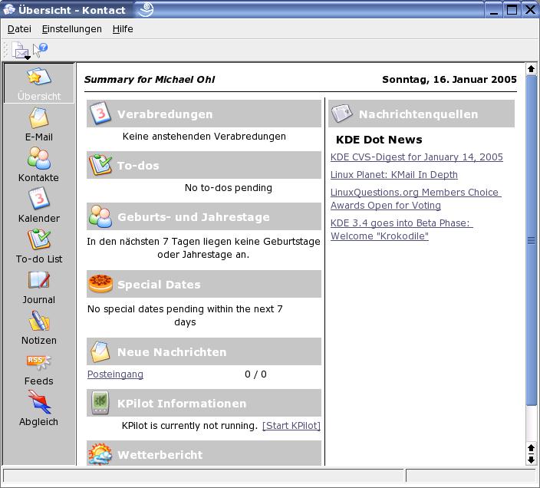Click the Verabredungen section header
Screen dimensions: 540x488
pyautogui.click(x=204, y=114)
